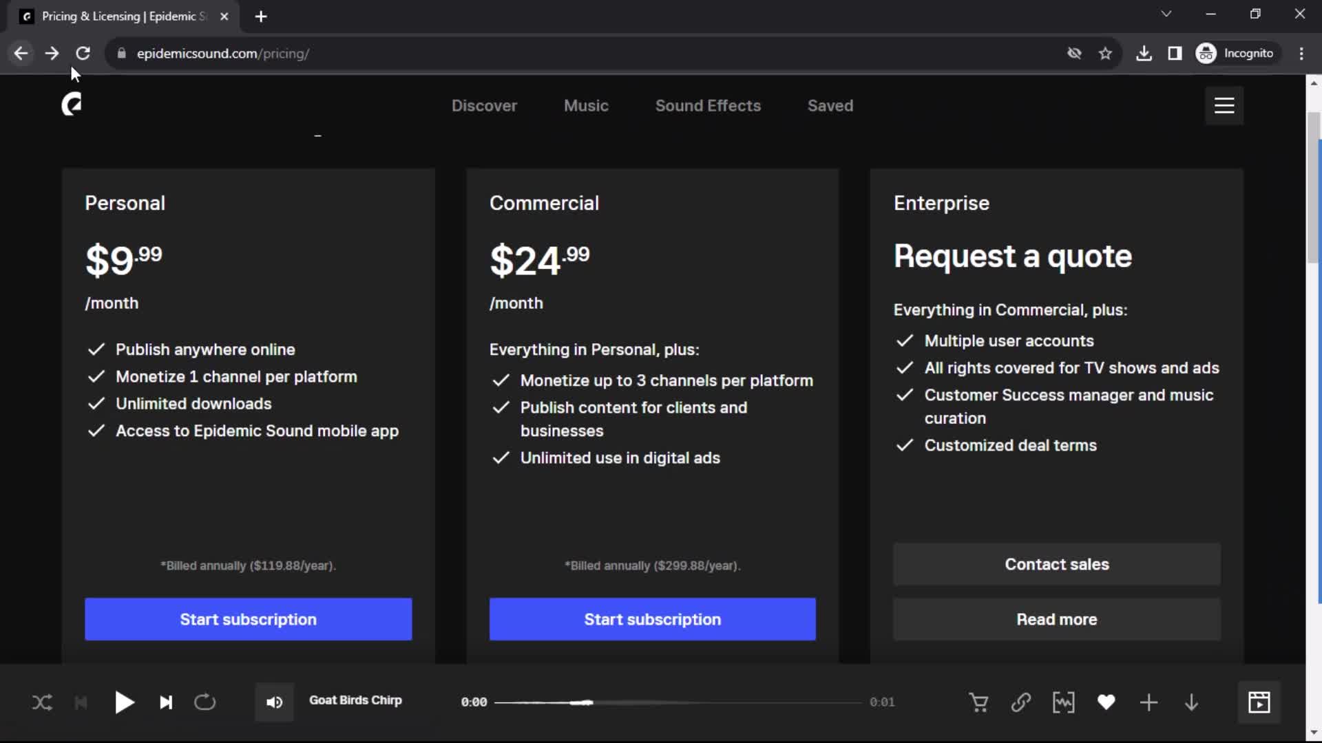This screenshot has height=743, width=1322.
Task: Open browser downloads
Action: pyautogui.click(x=1144, y=53)
